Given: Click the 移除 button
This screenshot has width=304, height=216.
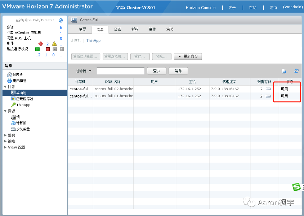Looking at the screenshot, I should click(x=162, y=57).
